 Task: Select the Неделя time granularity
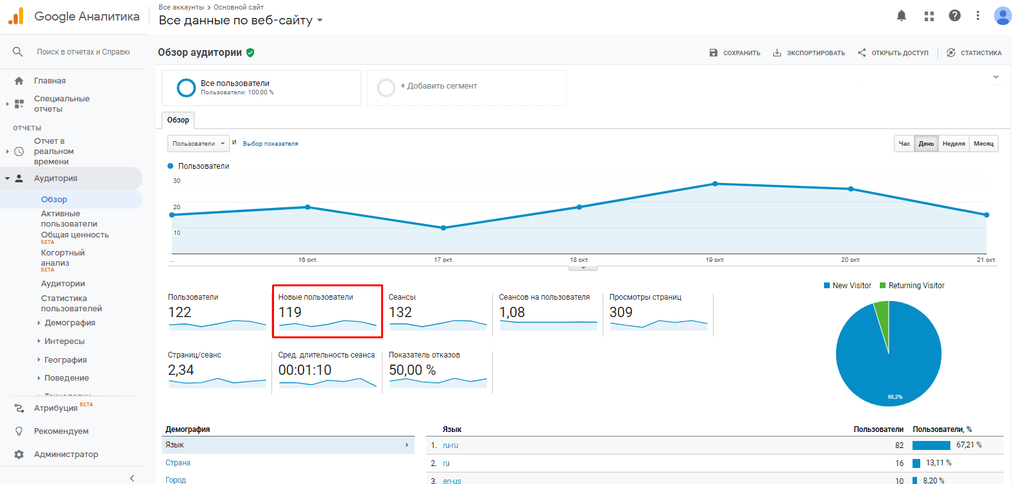(x=954, y=144)
